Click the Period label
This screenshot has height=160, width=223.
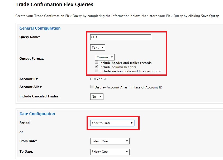click(25, 123)
